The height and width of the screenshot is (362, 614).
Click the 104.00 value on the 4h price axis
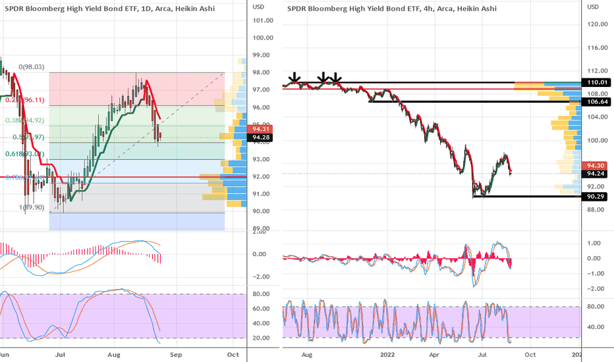[598, 117]
